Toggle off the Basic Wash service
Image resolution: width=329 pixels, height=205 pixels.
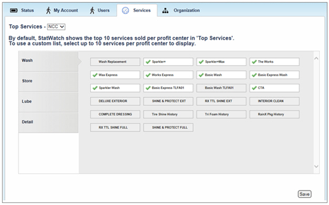(x=221, y=75)
